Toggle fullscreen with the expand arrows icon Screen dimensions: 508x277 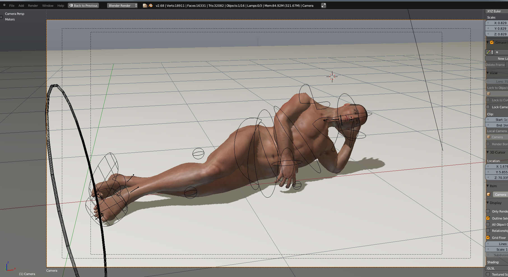pos(323,6)
